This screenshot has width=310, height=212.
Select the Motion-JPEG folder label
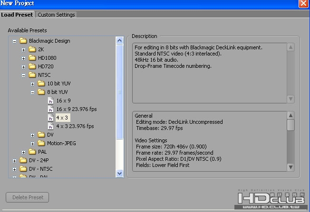61,143
